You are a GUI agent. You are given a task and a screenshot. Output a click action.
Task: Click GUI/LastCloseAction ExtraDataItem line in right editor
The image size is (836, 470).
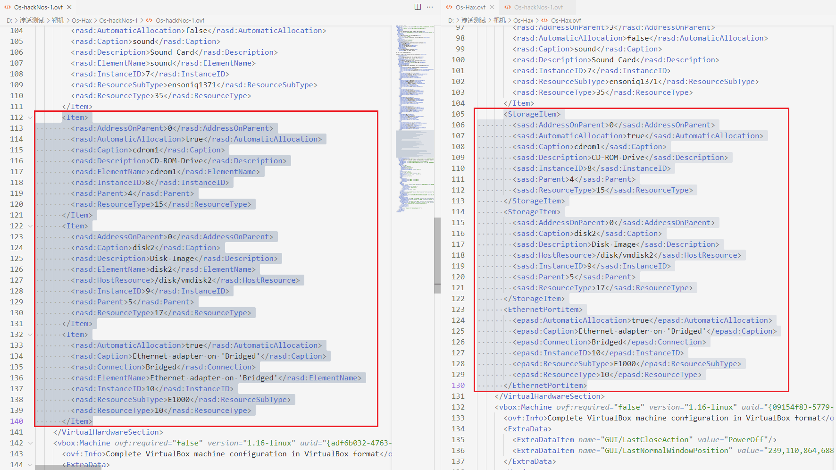[x=644, y=440]
